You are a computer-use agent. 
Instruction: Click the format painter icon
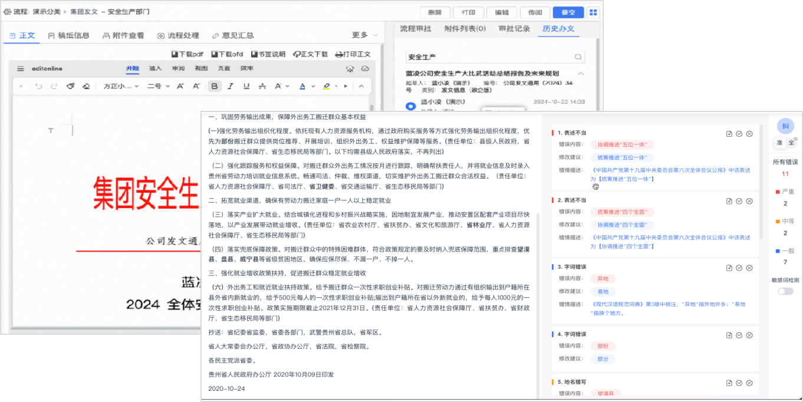pyautogui.click(x=70, y=86)
